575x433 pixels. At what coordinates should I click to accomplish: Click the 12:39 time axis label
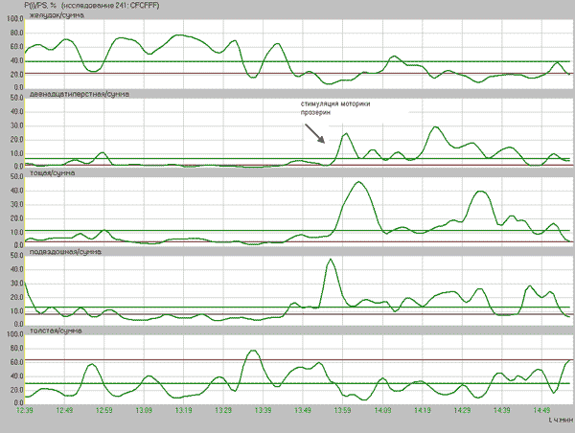tap(25, 410)
